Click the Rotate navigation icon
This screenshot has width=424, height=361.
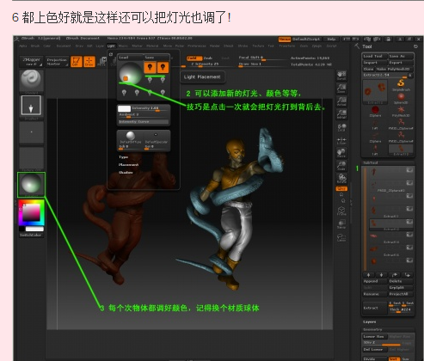tap(341, 178)
